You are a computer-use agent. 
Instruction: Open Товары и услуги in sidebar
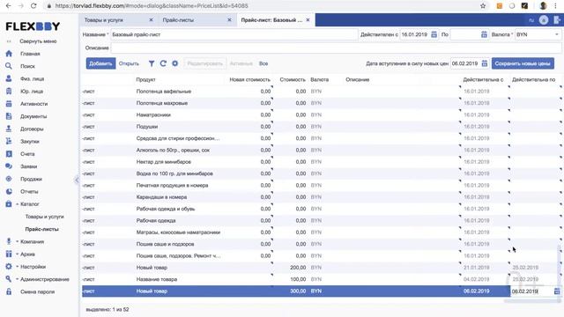click(x=44, y=217)
